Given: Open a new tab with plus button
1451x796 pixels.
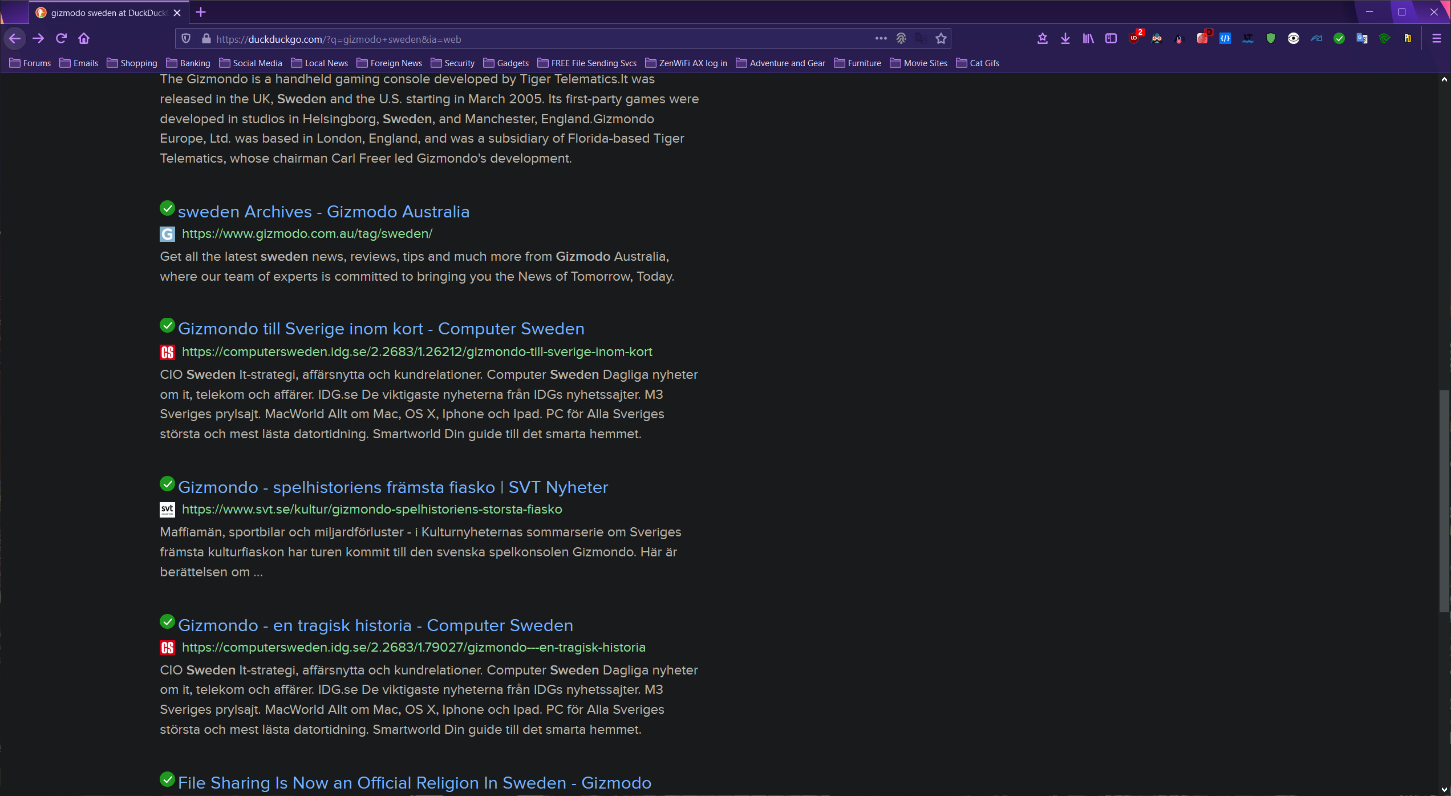Looking at the screenshot, I should click(x=201, y=13).
